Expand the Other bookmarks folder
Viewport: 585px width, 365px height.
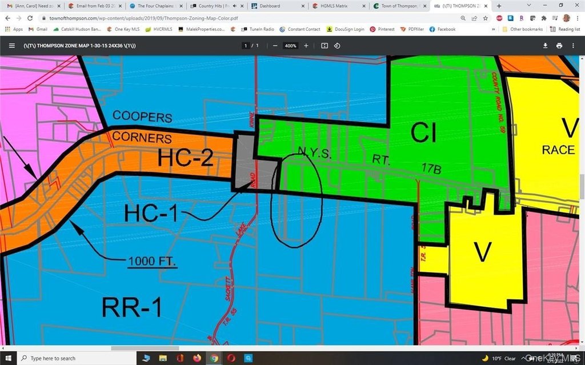(x=522, y=29)
